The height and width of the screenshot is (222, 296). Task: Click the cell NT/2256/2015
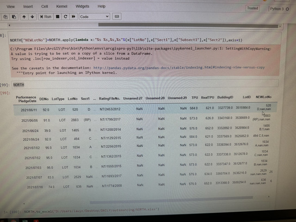click(x=111, y=146)
